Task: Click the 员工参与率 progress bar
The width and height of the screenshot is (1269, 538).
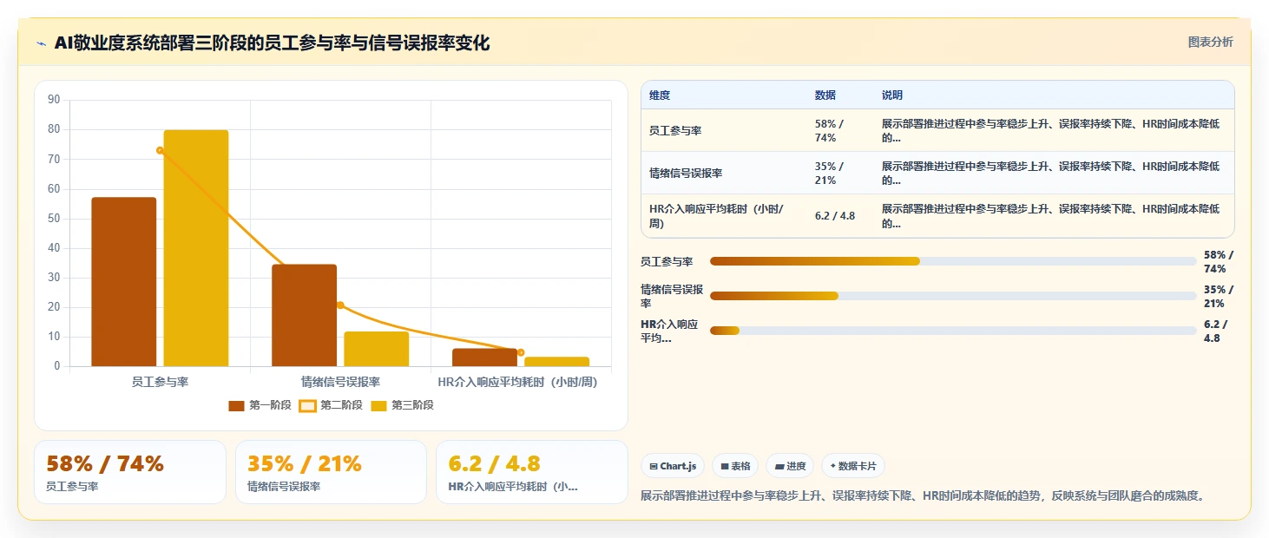Action: pyautogui.click(x=953, y=261)
